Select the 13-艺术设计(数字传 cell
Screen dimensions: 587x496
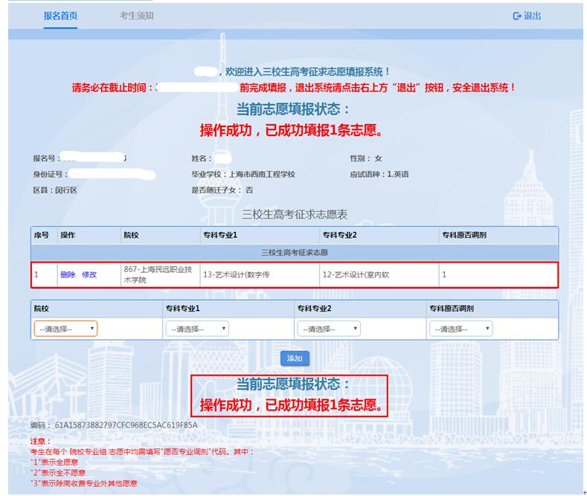click(260, 275)
